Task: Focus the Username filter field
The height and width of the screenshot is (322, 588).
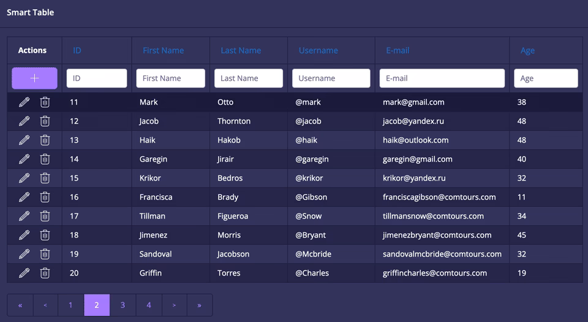Action: 331,78
